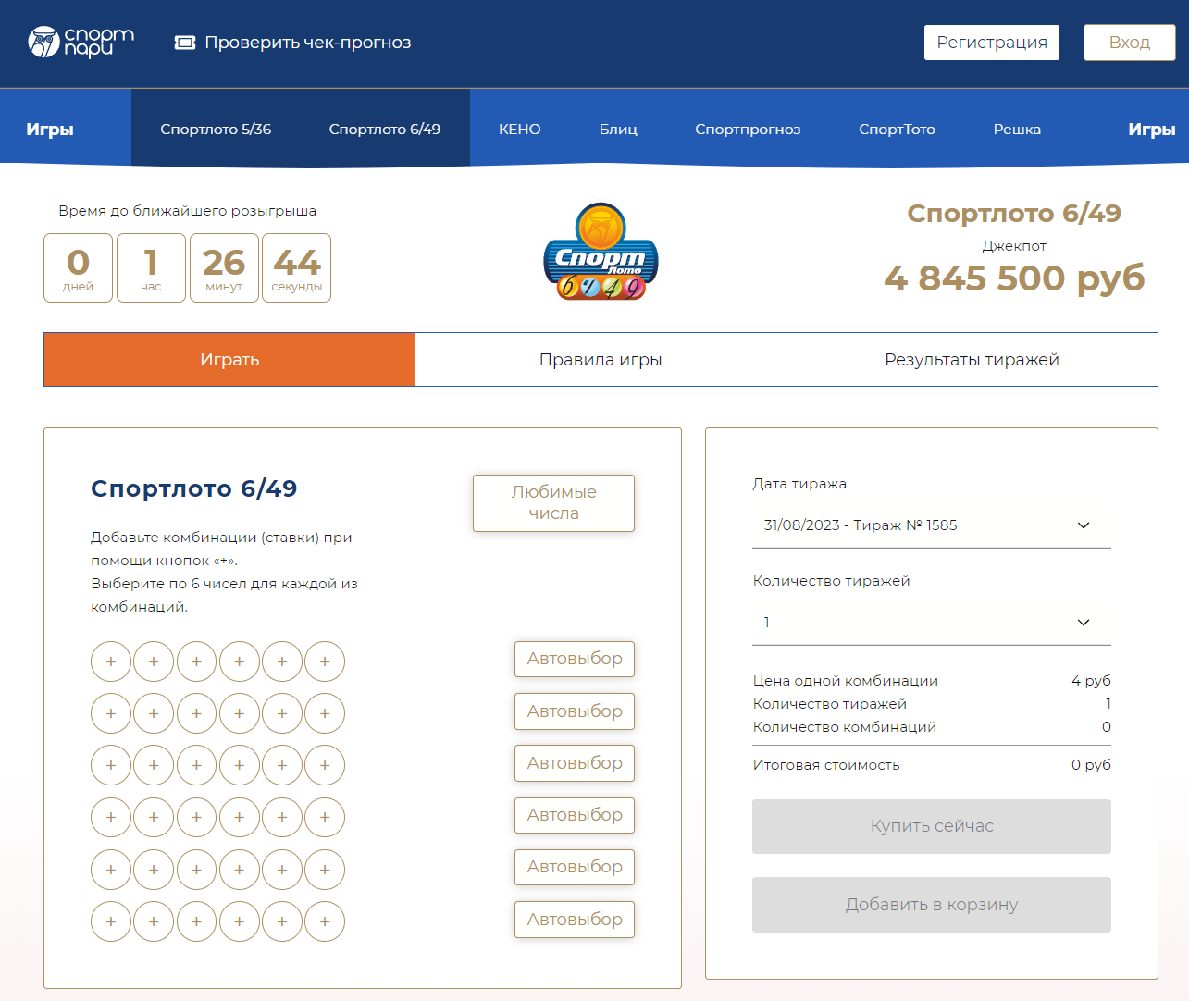Click the 26 минут countdown box

tap(224, 267)
